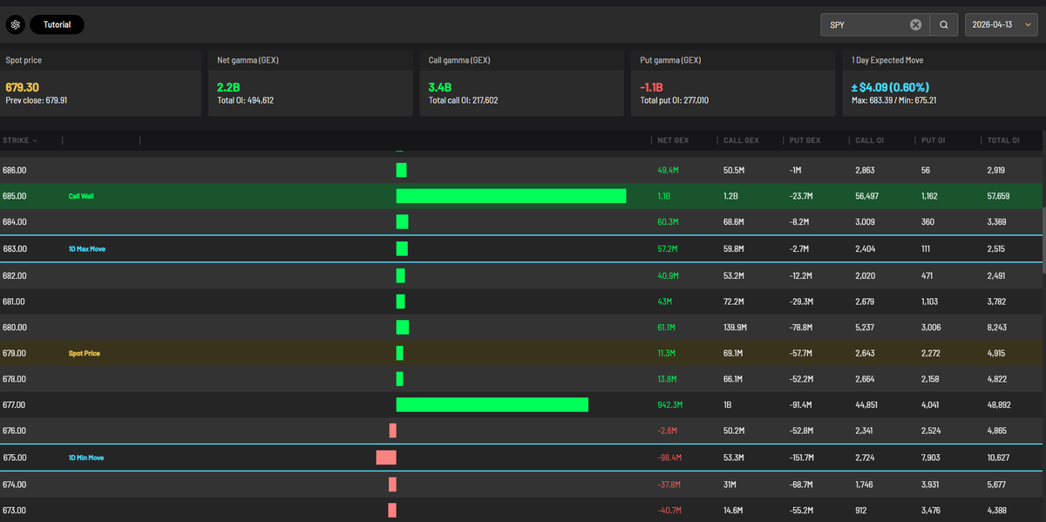1046x522 pixels.
Task: Select strike 677.00 cell
Action: (x=15, y=405)
